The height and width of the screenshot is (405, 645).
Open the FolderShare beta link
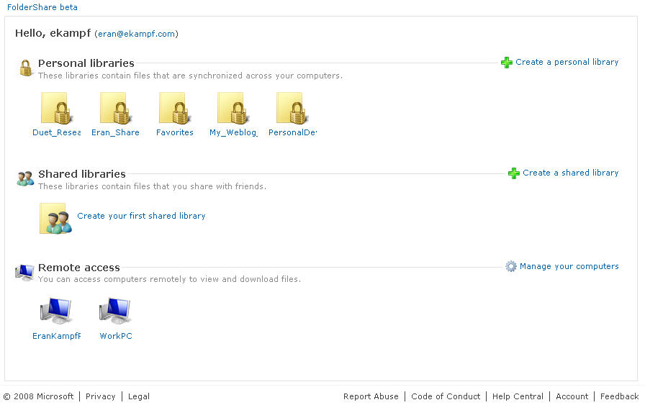(x=42, y=7)
